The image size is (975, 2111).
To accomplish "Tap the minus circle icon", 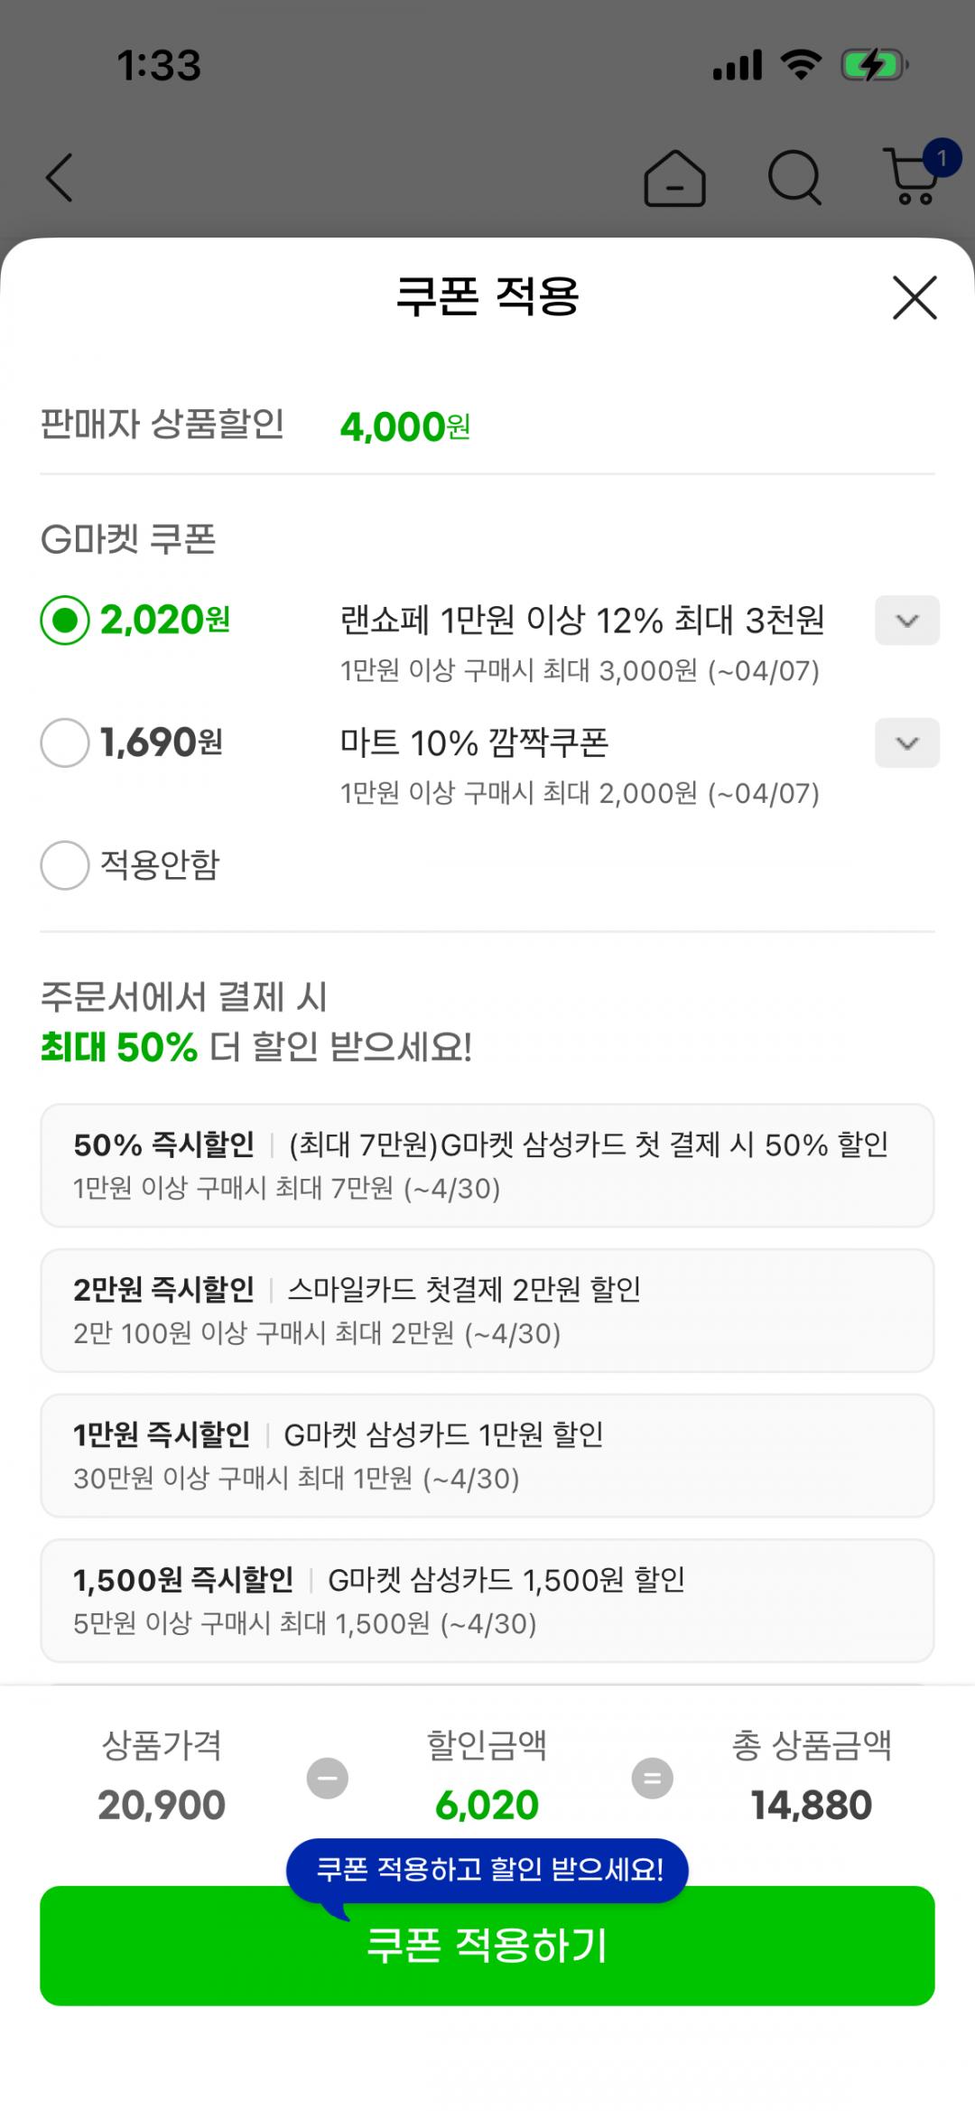I will (x=328, y=1778).
